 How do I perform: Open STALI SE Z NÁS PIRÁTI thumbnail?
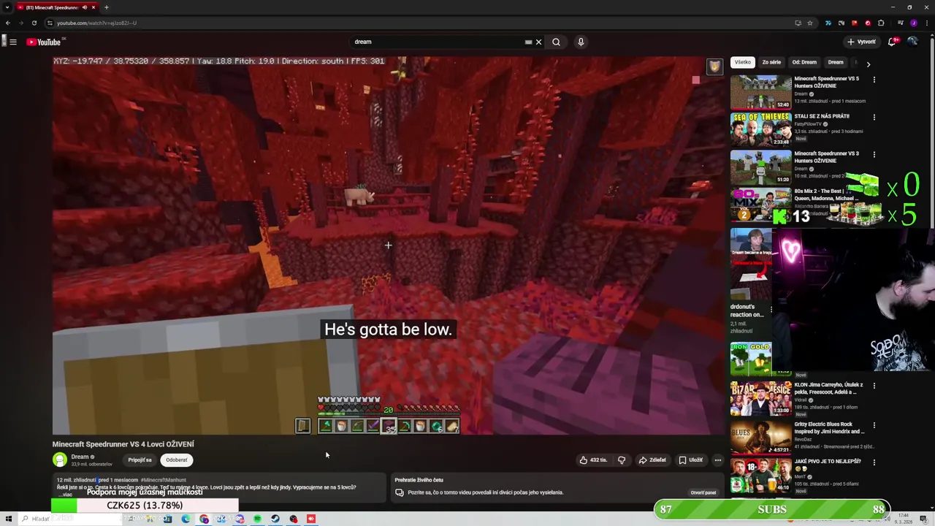(761, 130)
